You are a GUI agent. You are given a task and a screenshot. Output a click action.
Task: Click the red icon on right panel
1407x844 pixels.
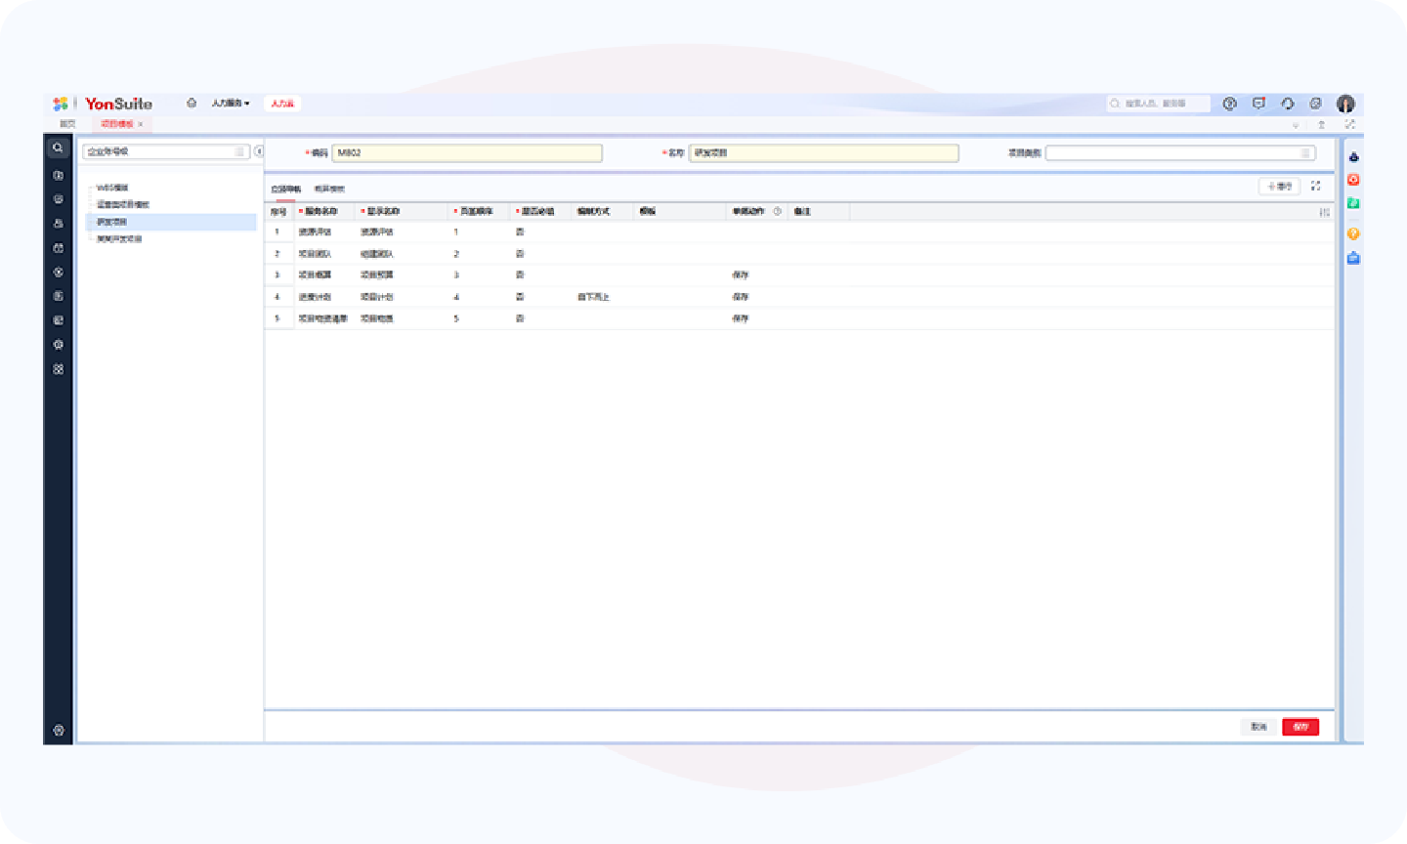pyautogui.click(x=1353, y=180)
